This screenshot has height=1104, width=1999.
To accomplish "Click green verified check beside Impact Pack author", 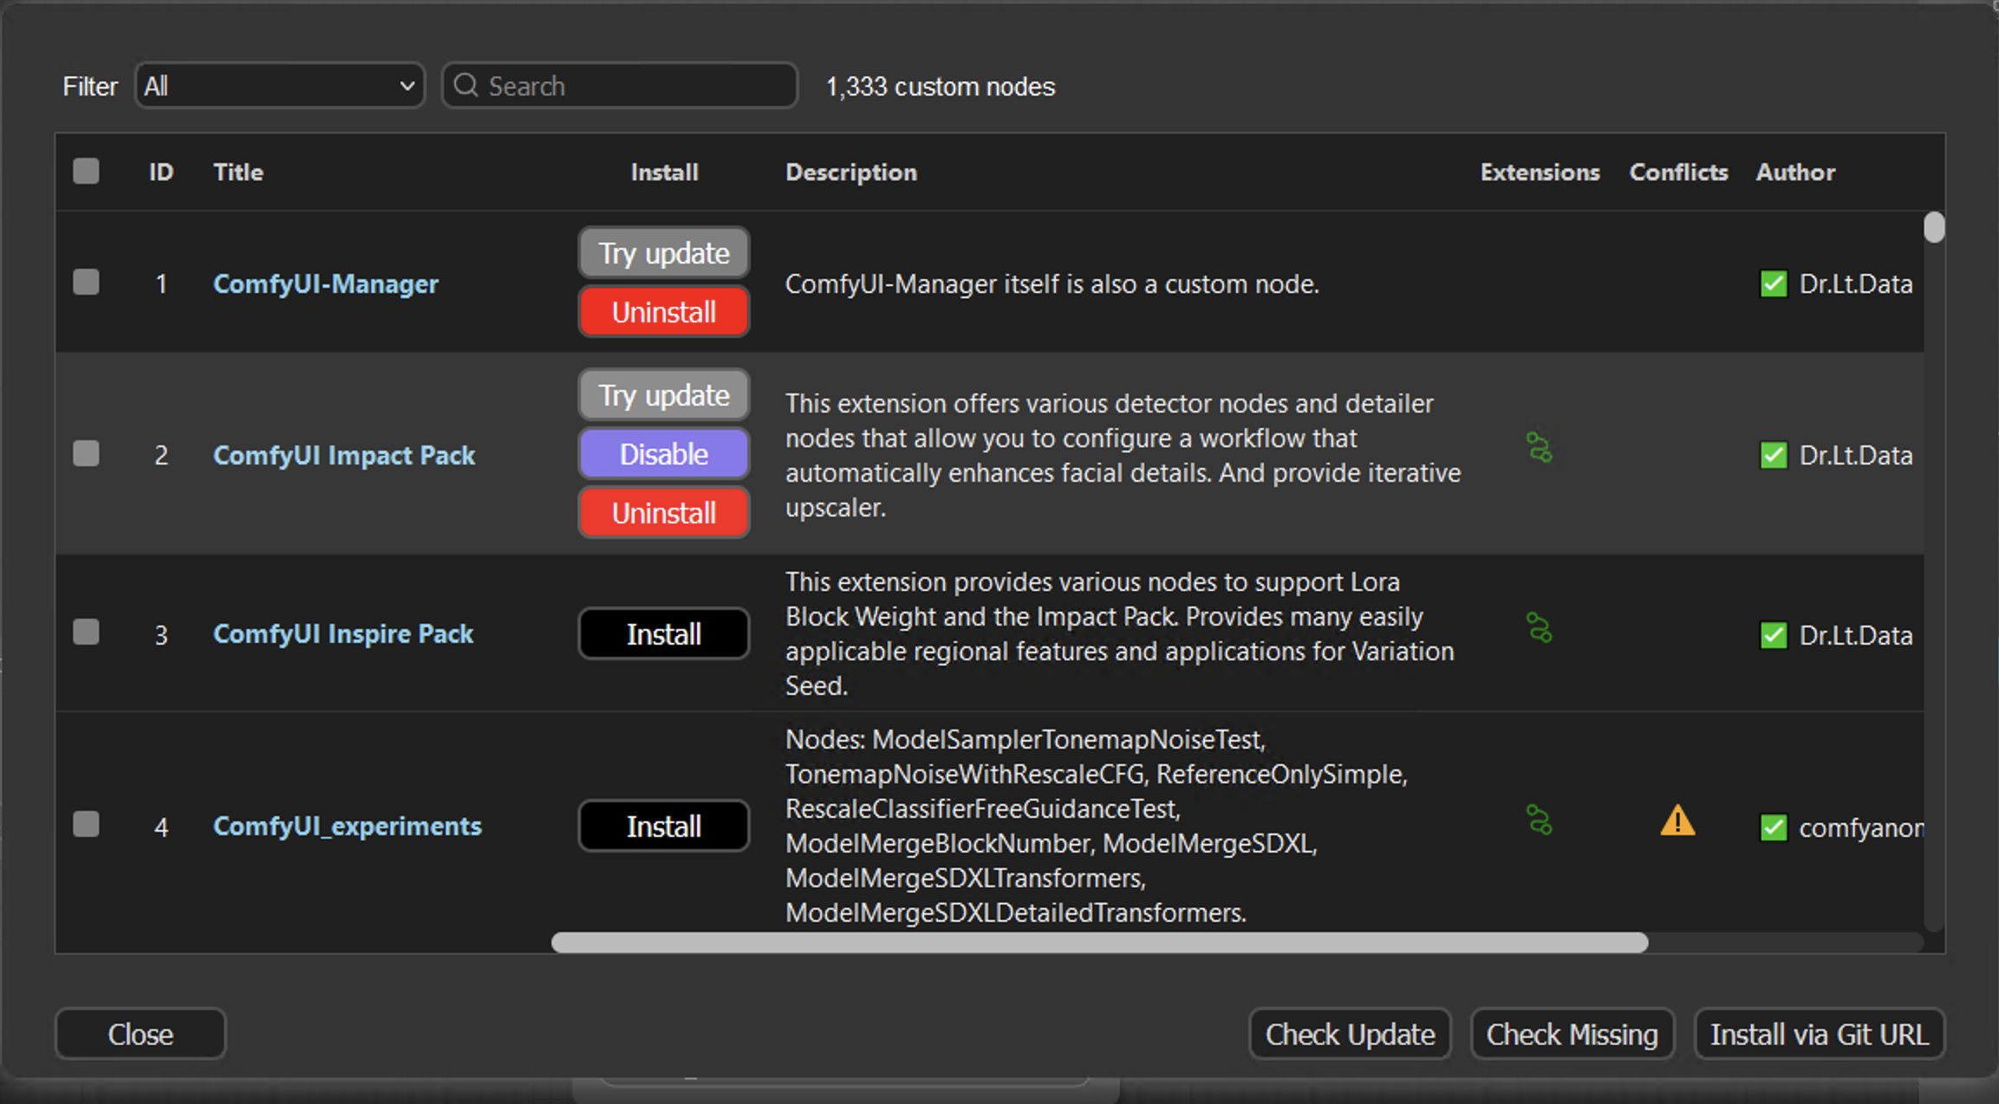I will (x=1774, y=456).
